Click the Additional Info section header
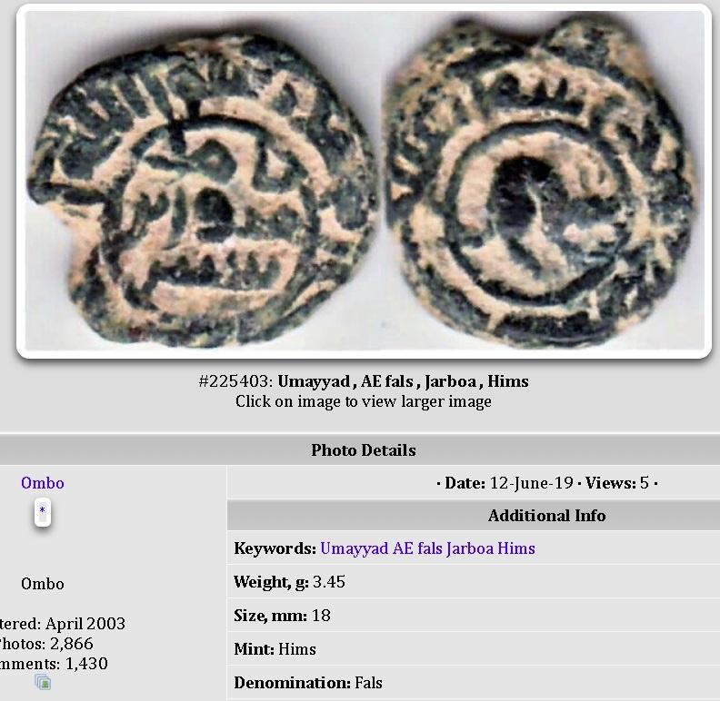This screenshot has height=701, width=720. click(474, 516)
